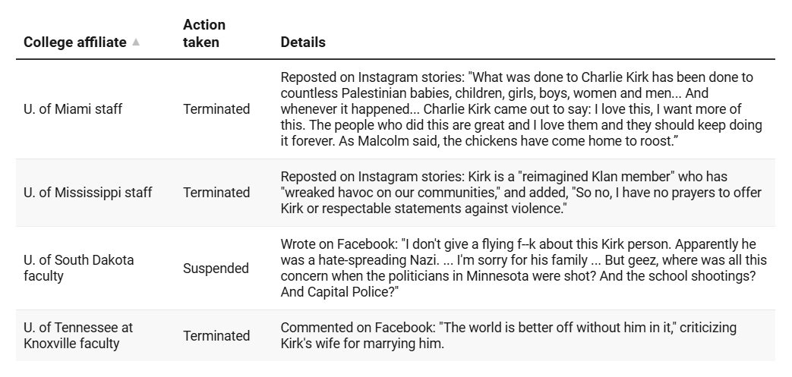Image resolution: width=792 pixels, height=377 pixels.
Task: Select the Suspended status cell
Action: 216,268
